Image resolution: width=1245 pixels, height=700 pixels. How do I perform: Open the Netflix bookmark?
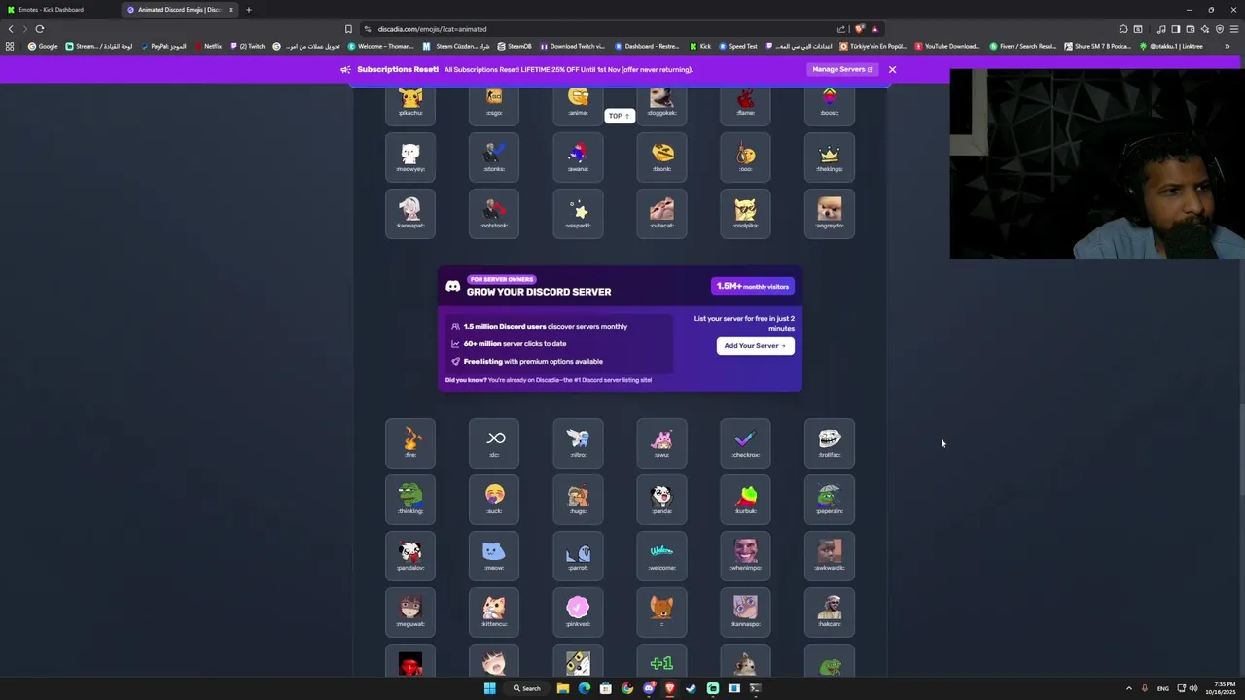pyautogui.click(x=208, y=46)
